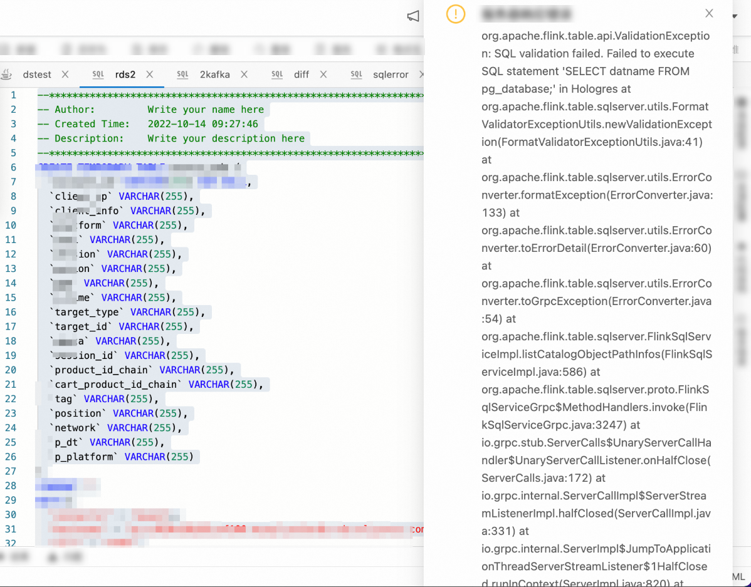Click line number 16 in the gutter
751x587 pixels.
pyautogui.click(x=11, y=312)
